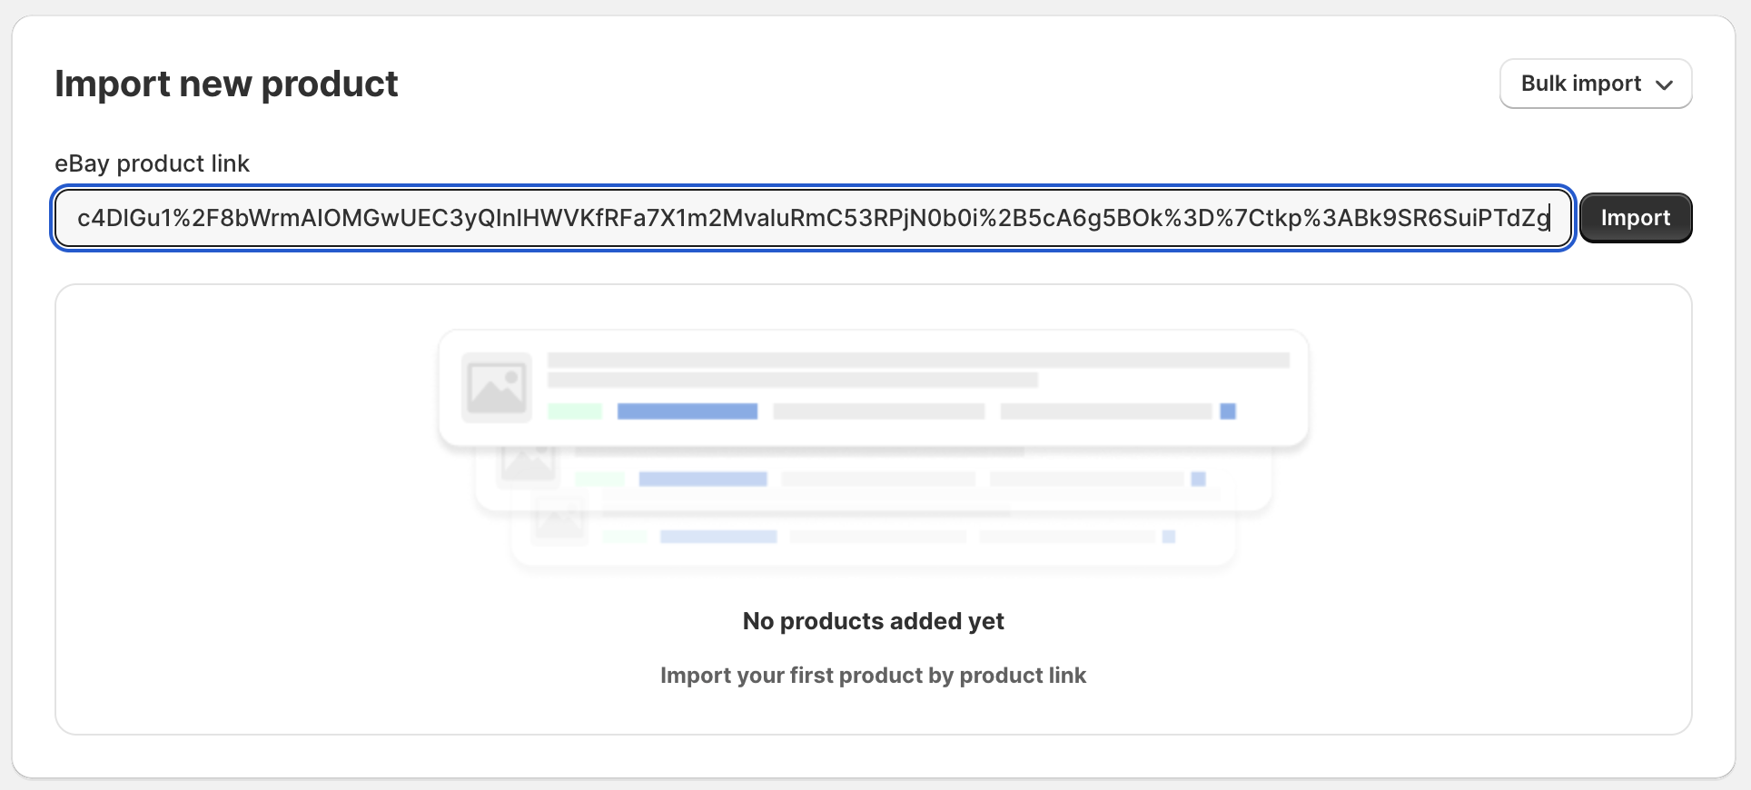Click the light blue bar on back card
This screenshot has height=790, width=1751.
[718, 537]
